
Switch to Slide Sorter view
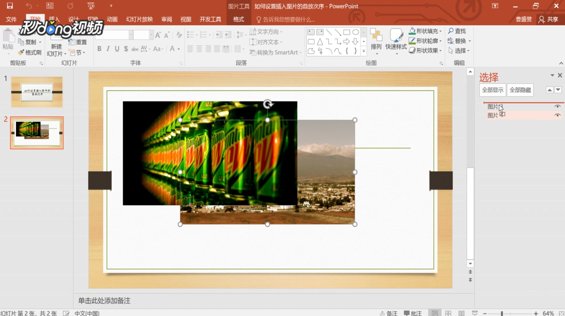[448, 313]
